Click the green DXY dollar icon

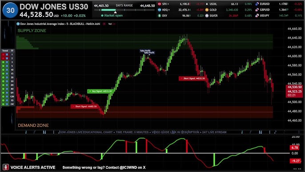point(159,16)
